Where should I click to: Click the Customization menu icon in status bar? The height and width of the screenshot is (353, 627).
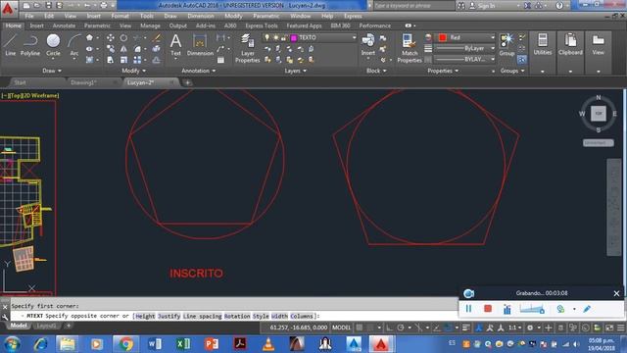(x=620, y=328)
